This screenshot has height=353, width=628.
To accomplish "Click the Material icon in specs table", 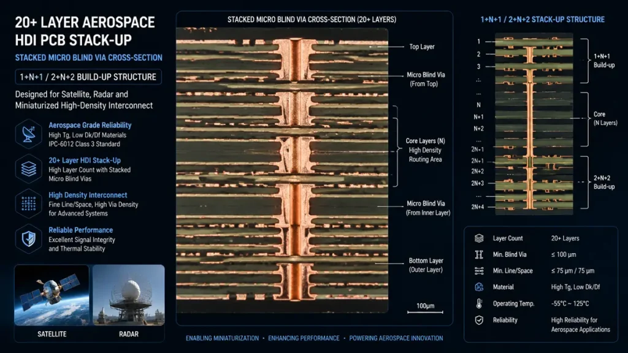I will coord(479,287).
